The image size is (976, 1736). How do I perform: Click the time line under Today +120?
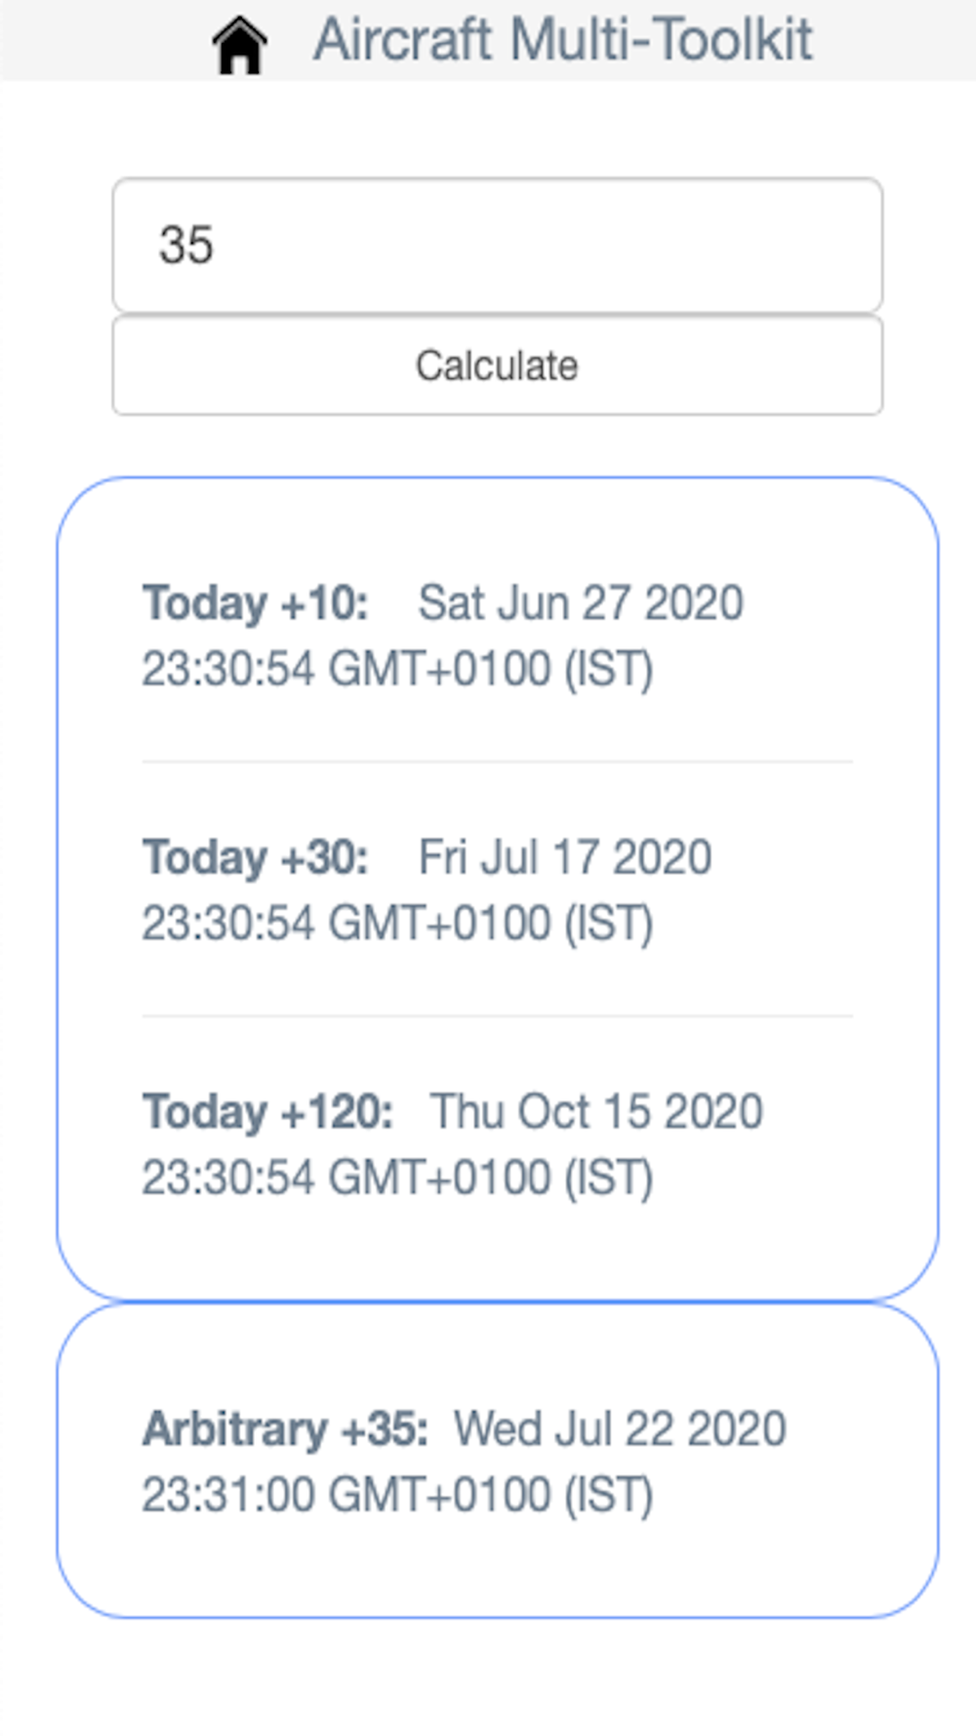click(x=398, y=1178)
